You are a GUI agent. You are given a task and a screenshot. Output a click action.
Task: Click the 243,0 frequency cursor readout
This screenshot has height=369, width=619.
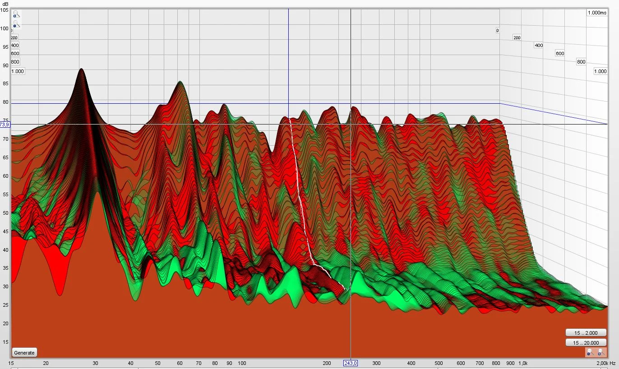[x=351, y=363]
